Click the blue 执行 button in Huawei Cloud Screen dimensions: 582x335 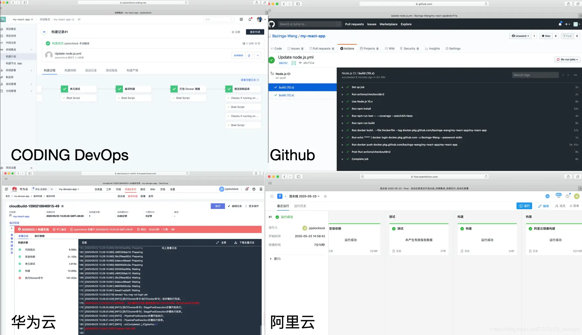click(x=218, y=206)
